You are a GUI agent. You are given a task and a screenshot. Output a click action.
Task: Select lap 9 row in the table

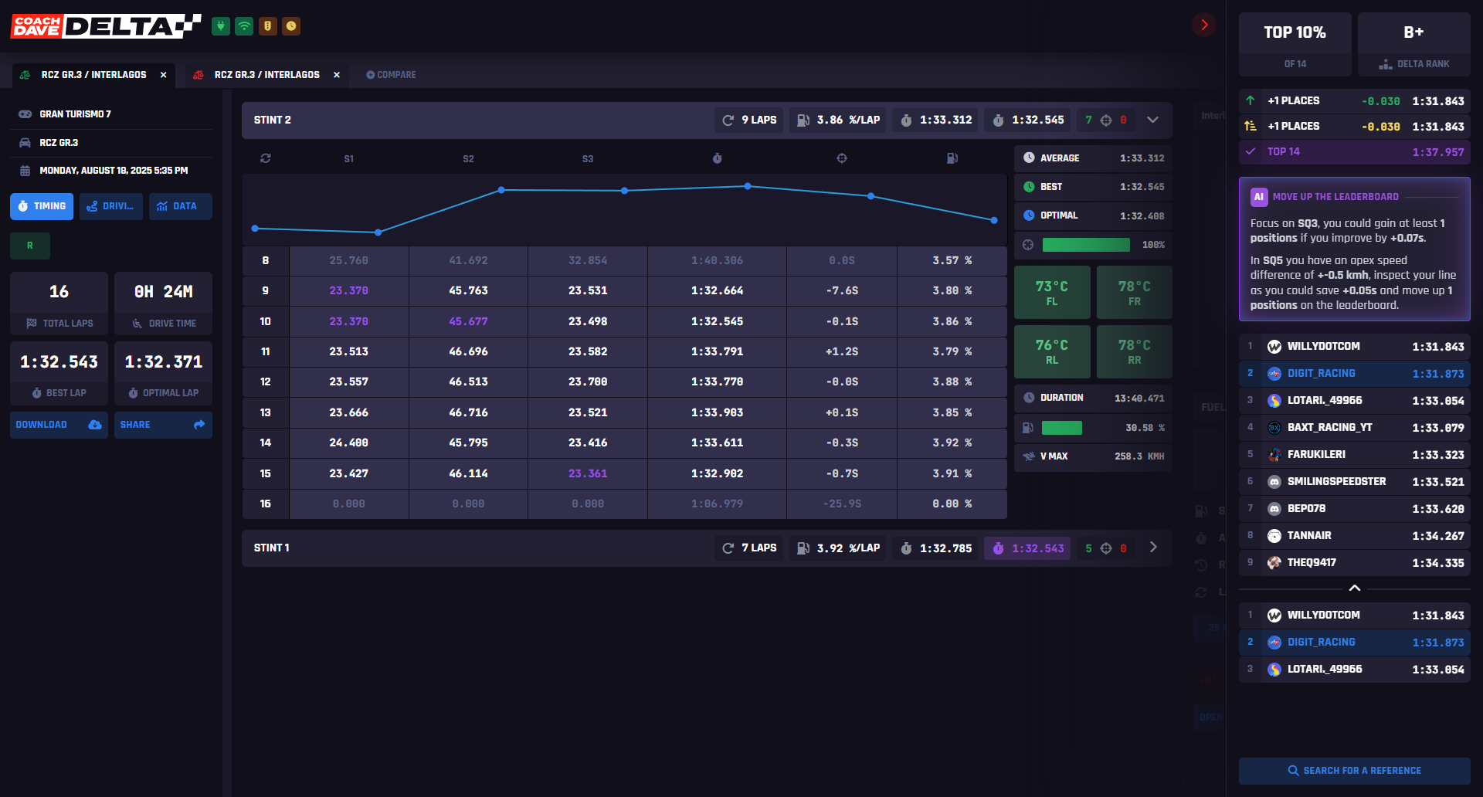(625, 291)
